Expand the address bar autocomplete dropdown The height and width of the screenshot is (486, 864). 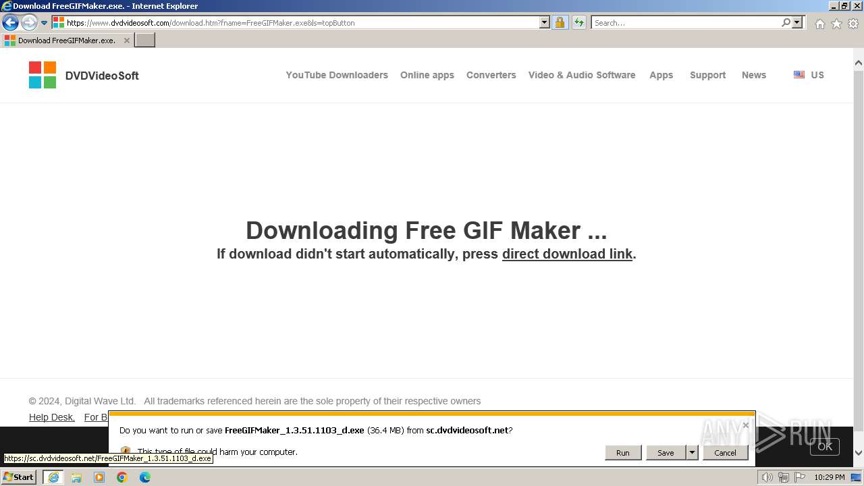(x=545, y=22)
